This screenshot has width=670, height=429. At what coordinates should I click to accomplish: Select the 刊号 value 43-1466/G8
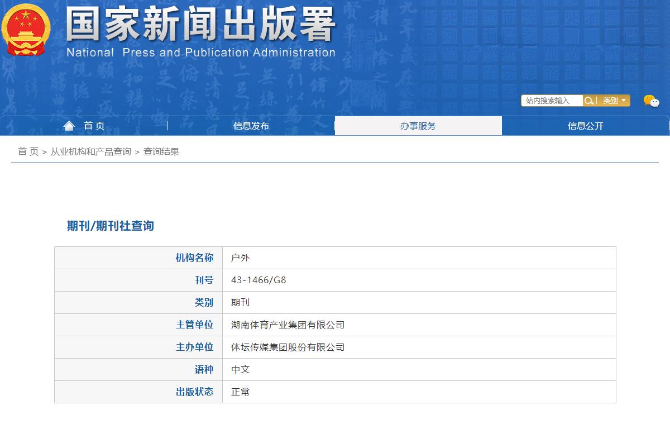pyautogui.click(x=259, y=280)
